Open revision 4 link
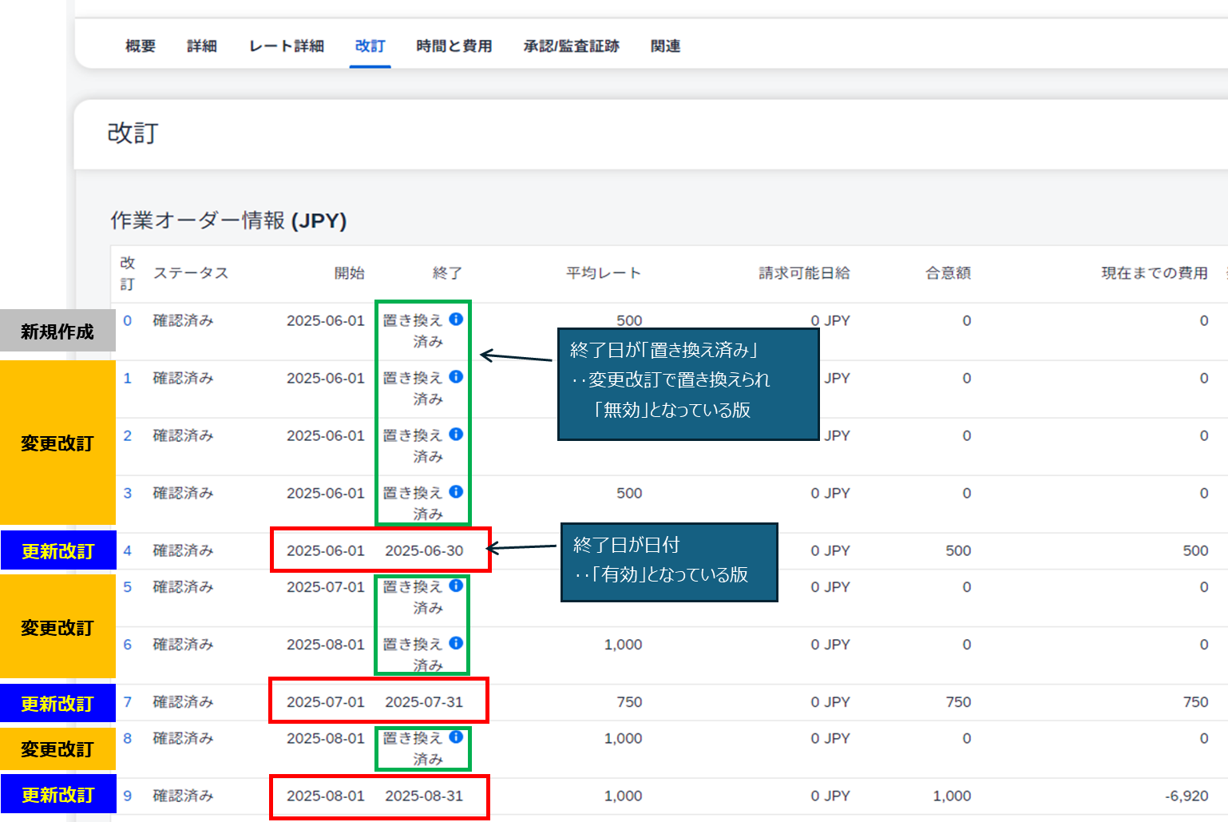Viewport: 1228px width, 822px height. tap(128, 551)
